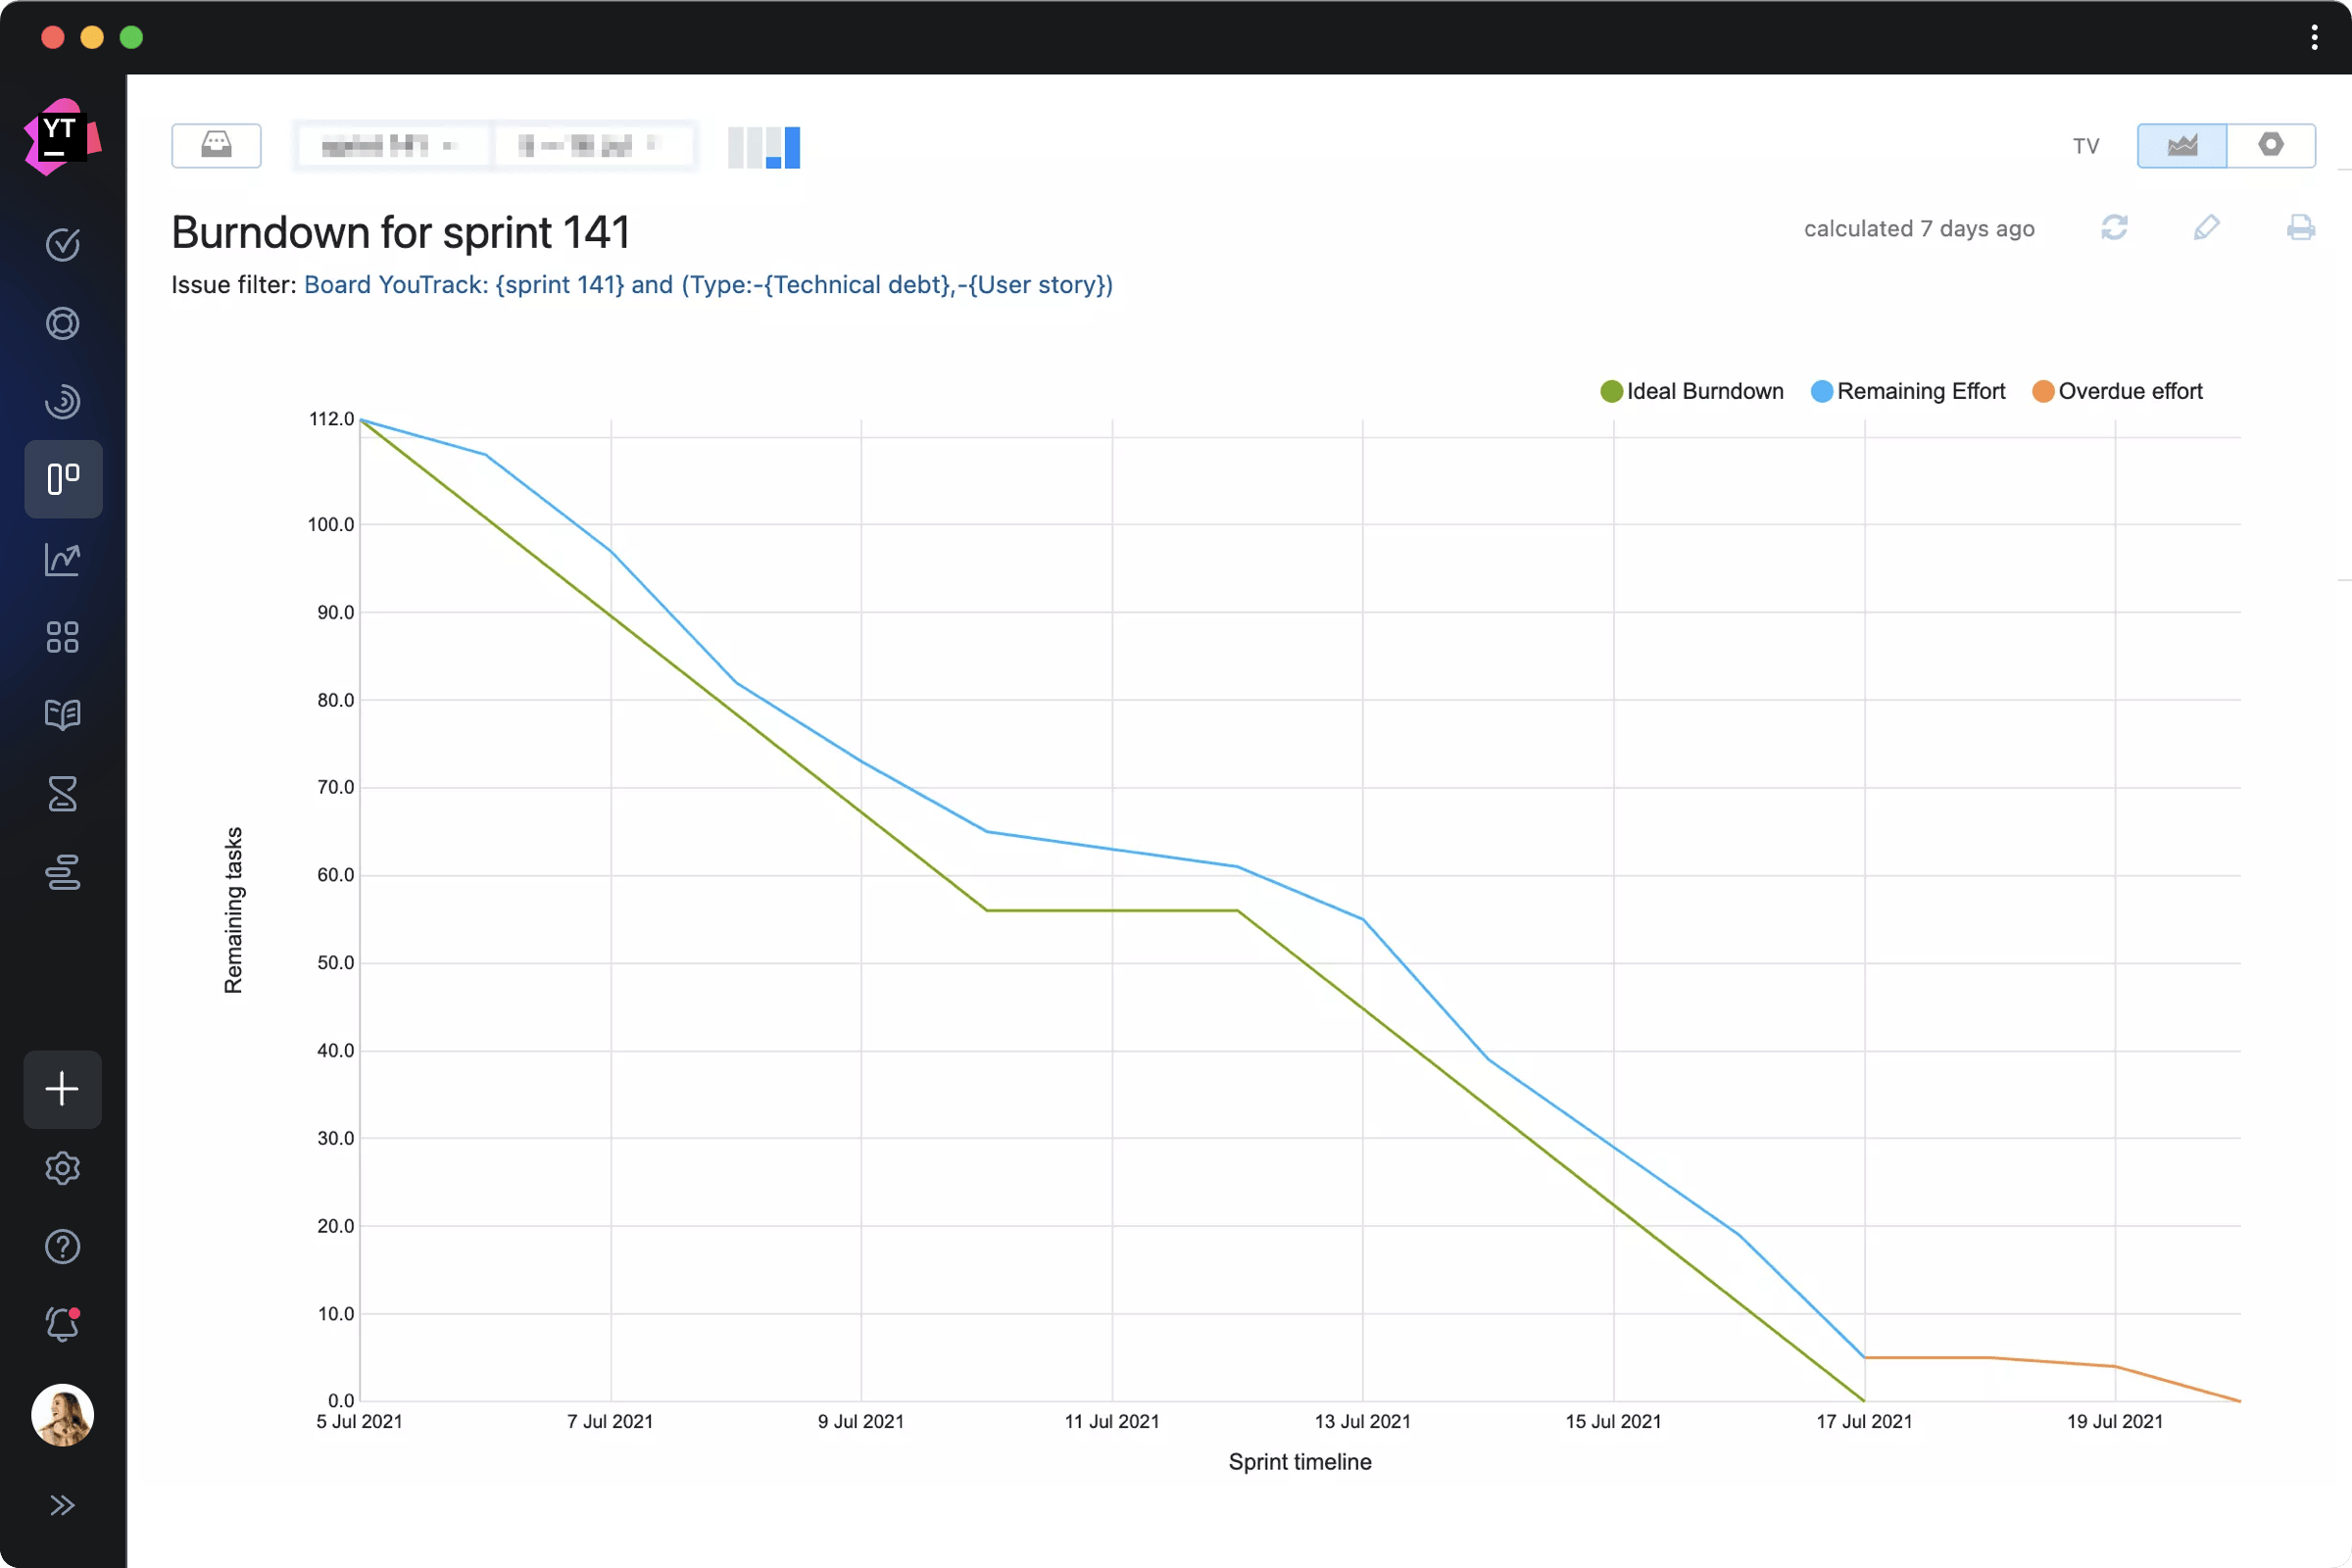Switch to the chart view tab
2352x1568 pixels.
coord(2182,145)
